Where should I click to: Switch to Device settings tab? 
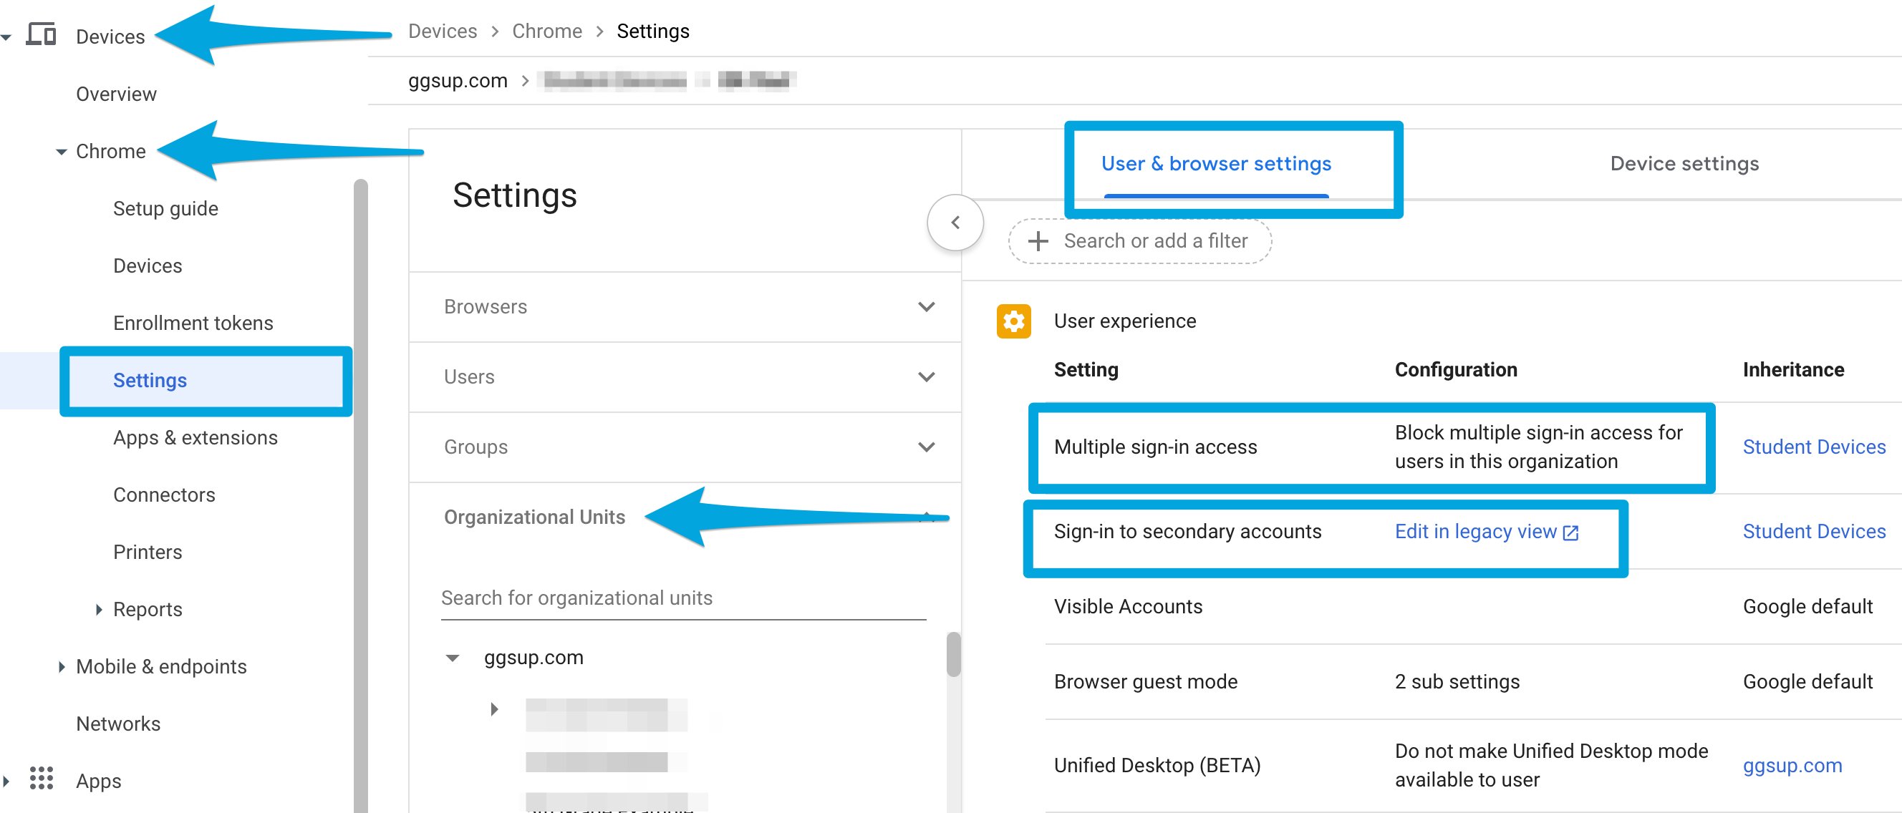click(x=1684, y=164)
